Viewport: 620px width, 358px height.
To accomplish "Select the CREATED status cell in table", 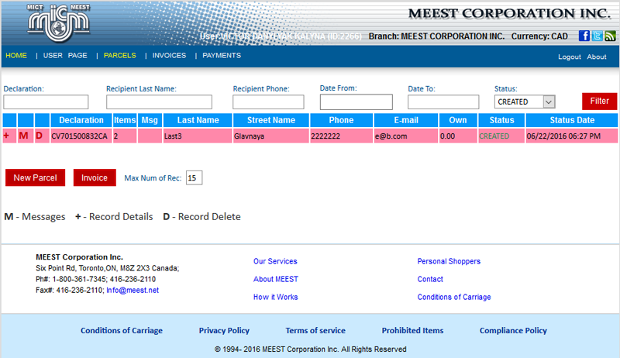I will coord(501,136).
